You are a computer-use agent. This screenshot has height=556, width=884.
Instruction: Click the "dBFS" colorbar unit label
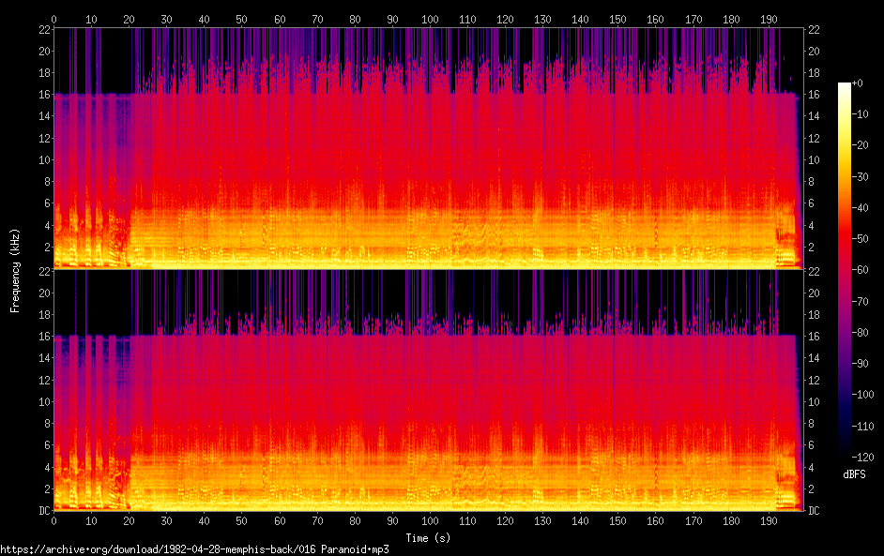[x=854, y=474]
